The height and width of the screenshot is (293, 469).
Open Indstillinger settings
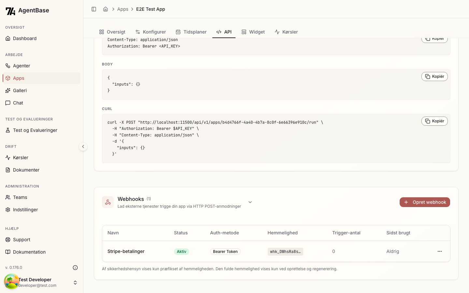click(x=41, y=210)
